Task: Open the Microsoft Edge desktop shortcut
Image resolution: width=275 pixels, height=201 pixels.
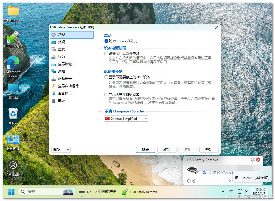Action: click(x=13, y=67)
